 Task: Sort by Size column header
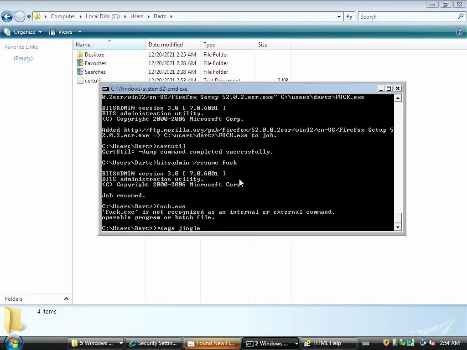[274, 45]
